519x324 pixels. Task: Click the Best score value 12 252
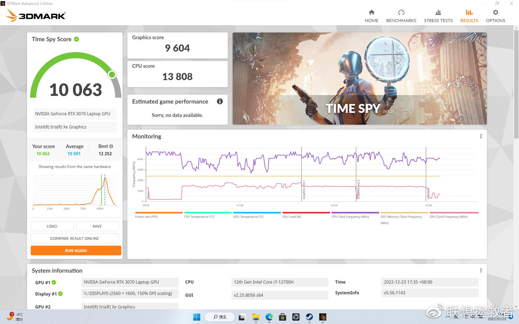105,154
